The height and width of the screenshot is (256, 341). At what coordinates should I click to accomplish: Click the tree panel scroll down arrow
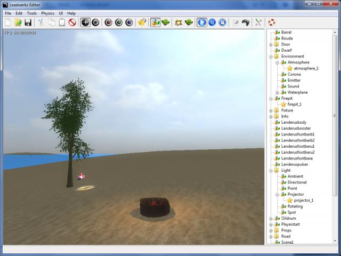pyautogui.click(x=335, y=241)
